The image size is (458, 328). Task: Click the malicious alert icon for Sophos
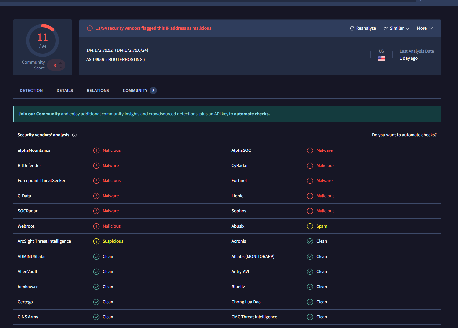[x=310, y=211]
